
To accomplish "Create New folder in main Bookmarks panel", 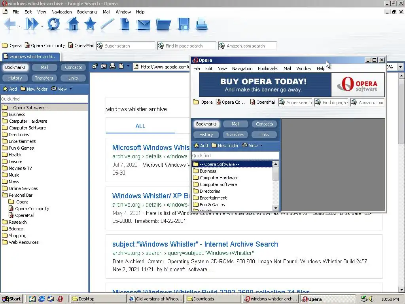I will (x=34, y=89).
